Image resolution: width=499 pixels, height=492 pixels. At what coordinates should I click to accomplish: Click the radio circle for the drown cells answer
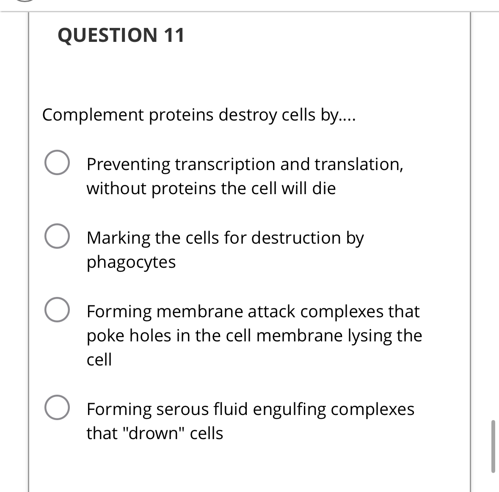[57, 408]
